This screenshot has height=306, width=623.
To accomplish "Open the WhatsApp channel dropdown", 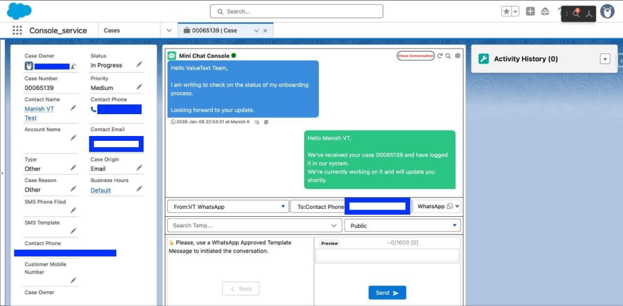I will coord(437,206).
